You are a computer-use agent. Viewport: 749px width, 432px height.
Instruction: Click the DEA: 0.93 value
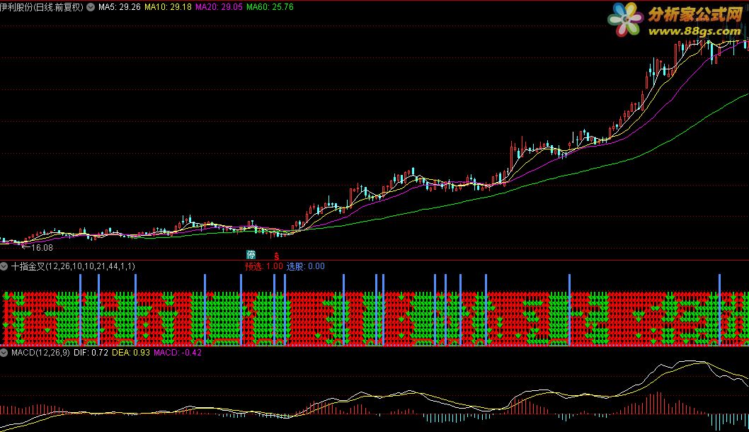(131, 353)
